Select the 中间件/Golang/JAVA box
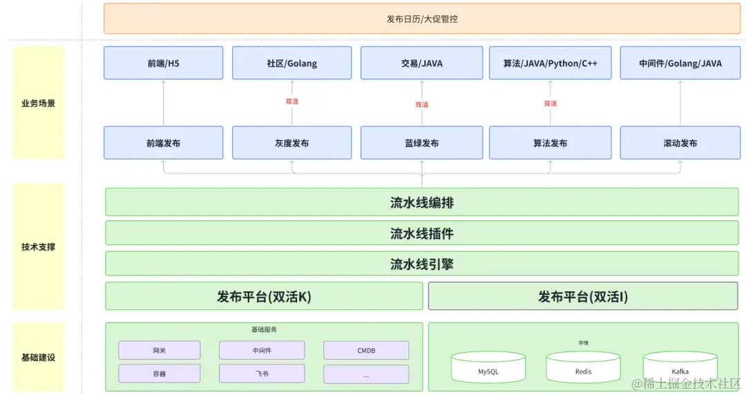 click(680, 63)
